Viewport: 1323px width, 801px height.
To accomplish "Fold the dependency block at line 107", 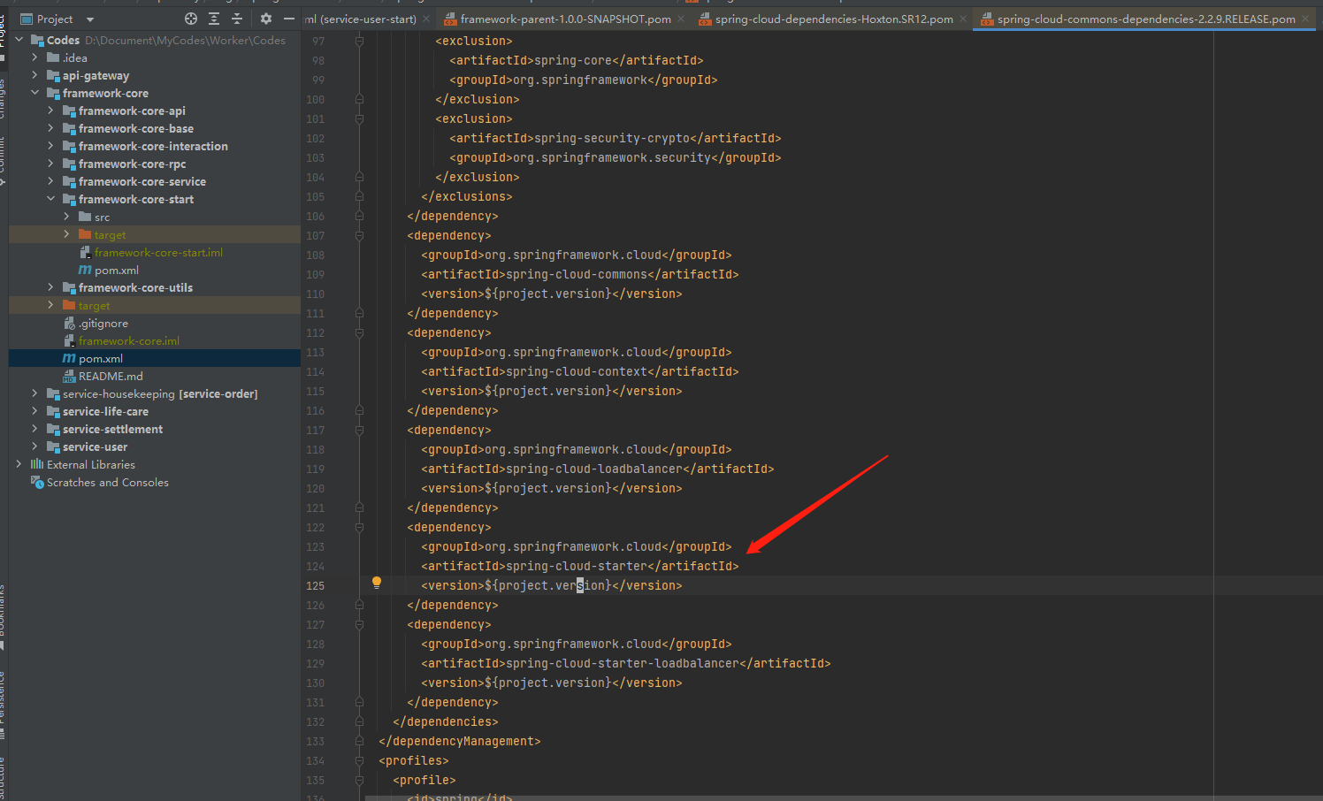I will point(359,235).
